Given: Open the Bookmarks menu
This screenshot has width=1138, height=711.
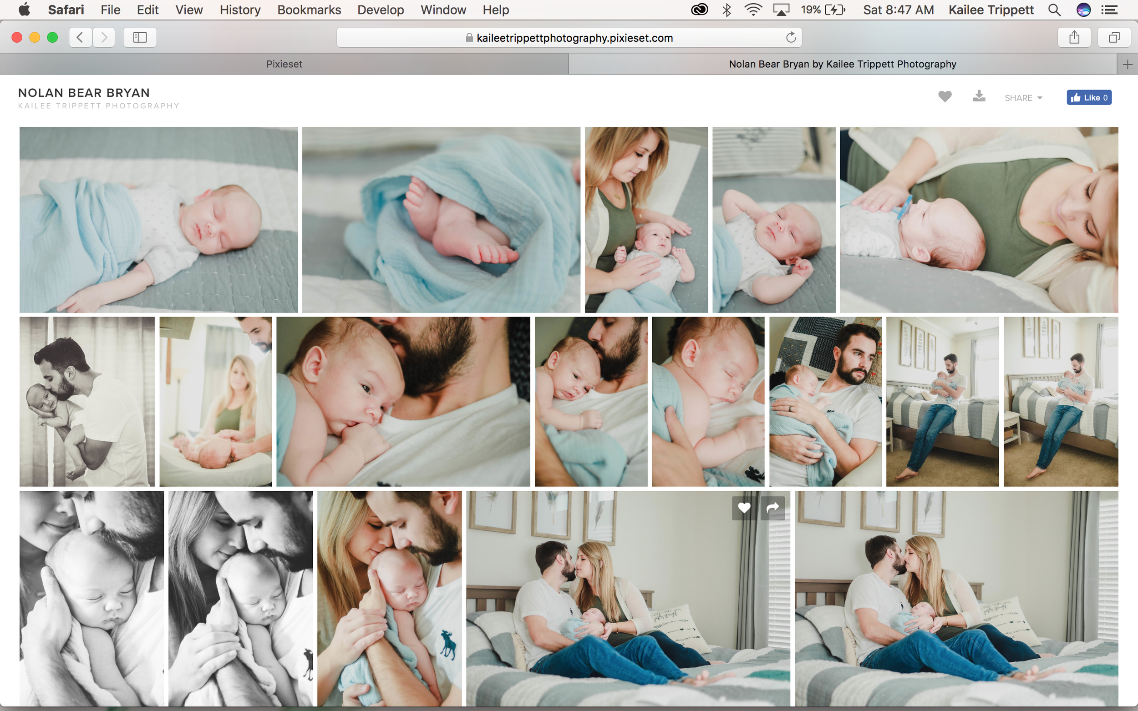Looking at the screenshot, I should point(309,10).
